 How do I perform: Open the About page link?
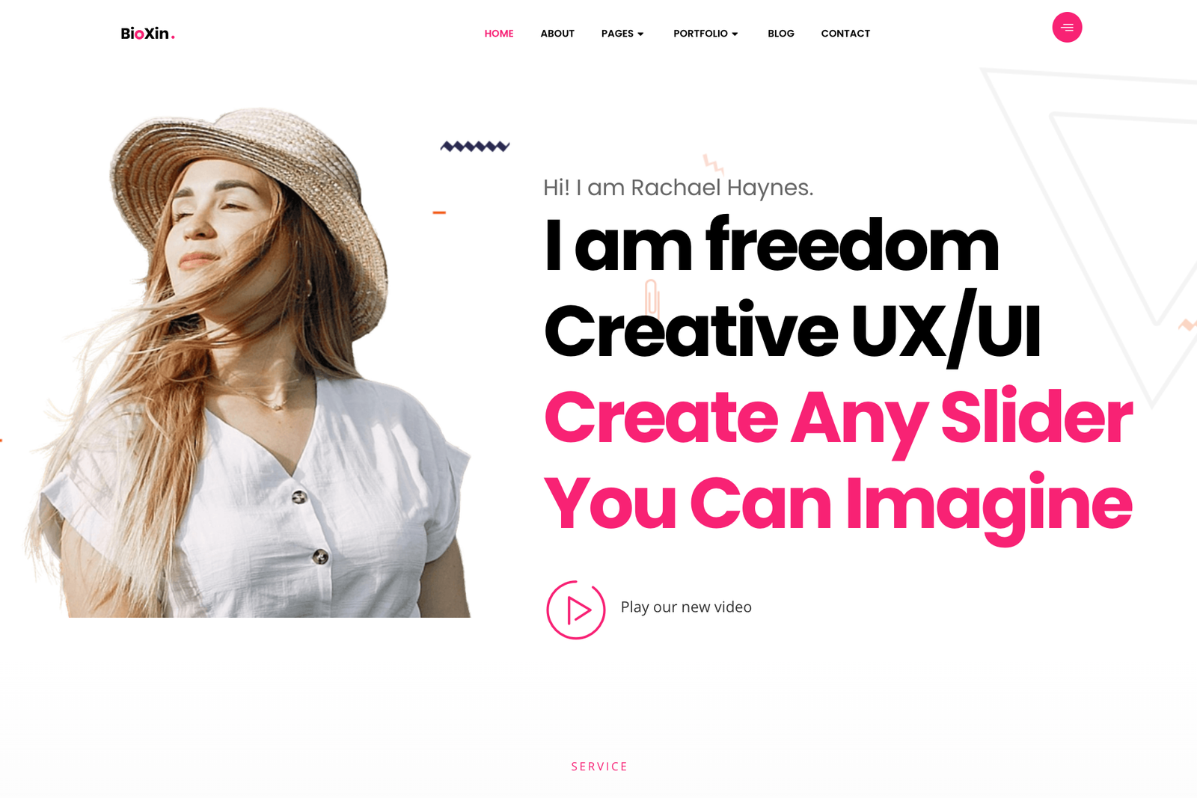(557, 34)
